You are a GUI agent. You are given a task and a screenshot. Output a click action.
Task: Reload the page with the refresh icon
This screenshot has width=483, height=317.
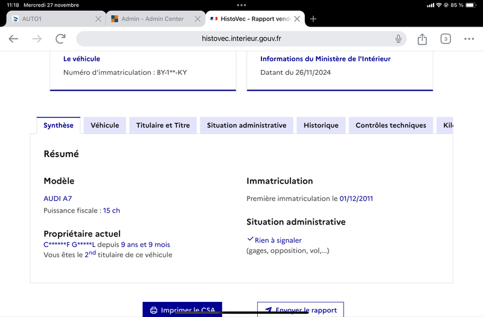point(60,39)
